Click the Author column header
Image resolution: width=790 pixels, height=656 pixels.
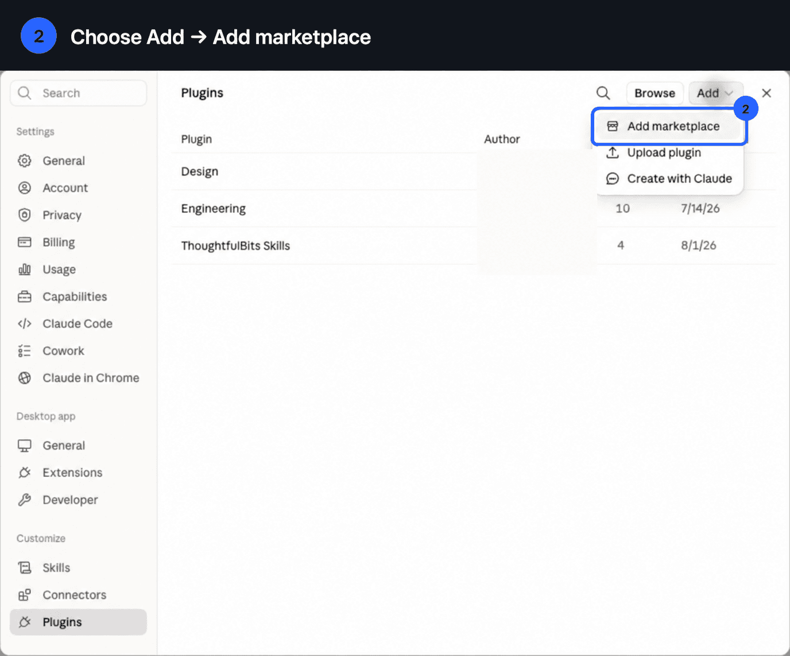(502, 139)
